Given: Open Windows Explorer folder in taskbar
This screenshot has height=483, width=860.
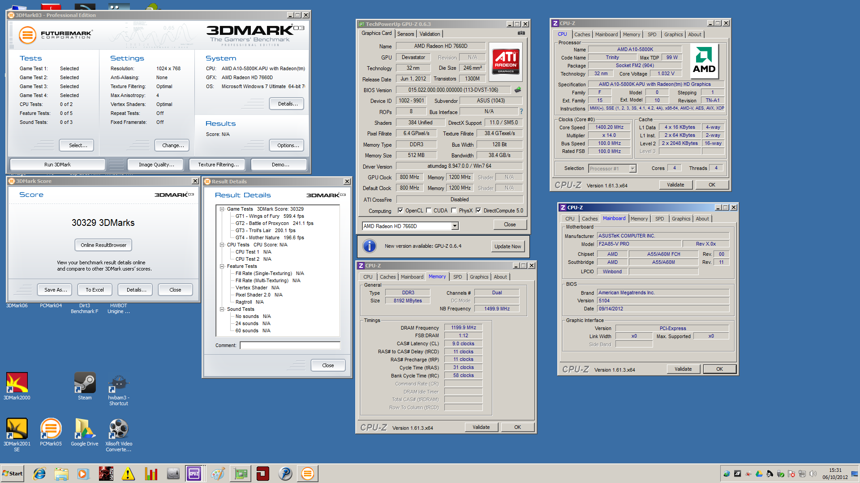Looking at the screenshot, I should tap(61, 474).
